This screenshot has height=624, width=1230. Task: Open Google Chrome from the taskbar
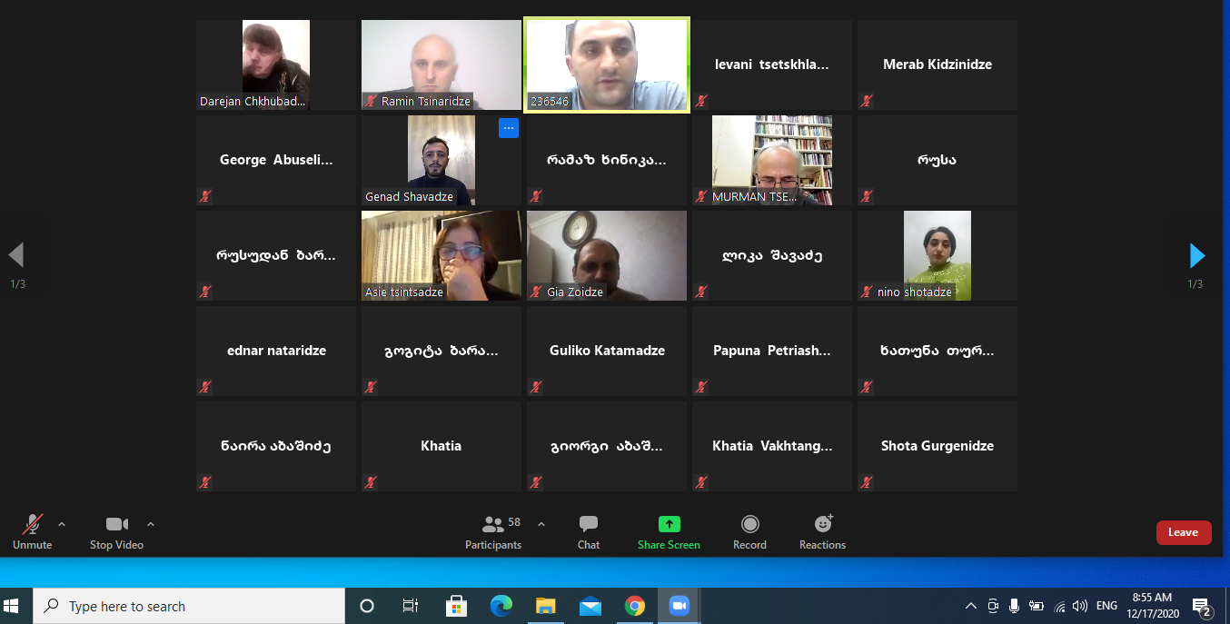pyautogui.click(x=634, y=606)
